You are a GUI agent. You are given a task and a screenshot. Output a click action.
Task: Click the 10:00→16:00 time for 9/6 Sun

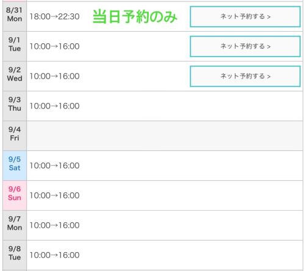pyautogui.click(x=54, y=195)
